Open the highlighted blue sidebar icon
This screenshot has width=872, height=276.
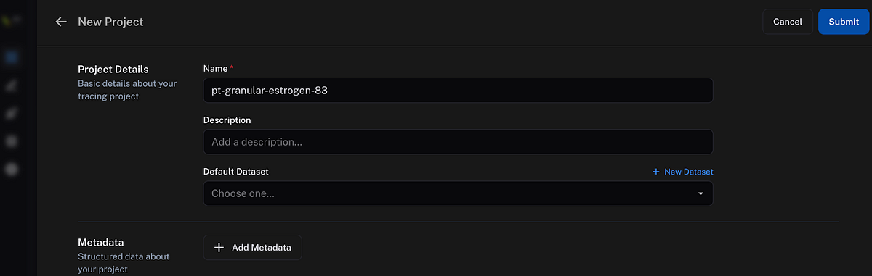[x=11, y=57]
